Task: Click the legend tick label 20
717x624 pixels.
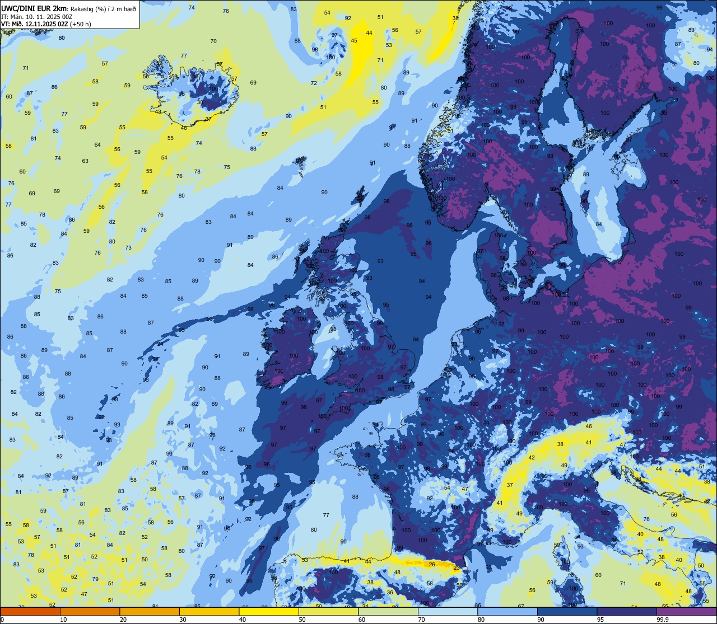Action: point(123,620)
